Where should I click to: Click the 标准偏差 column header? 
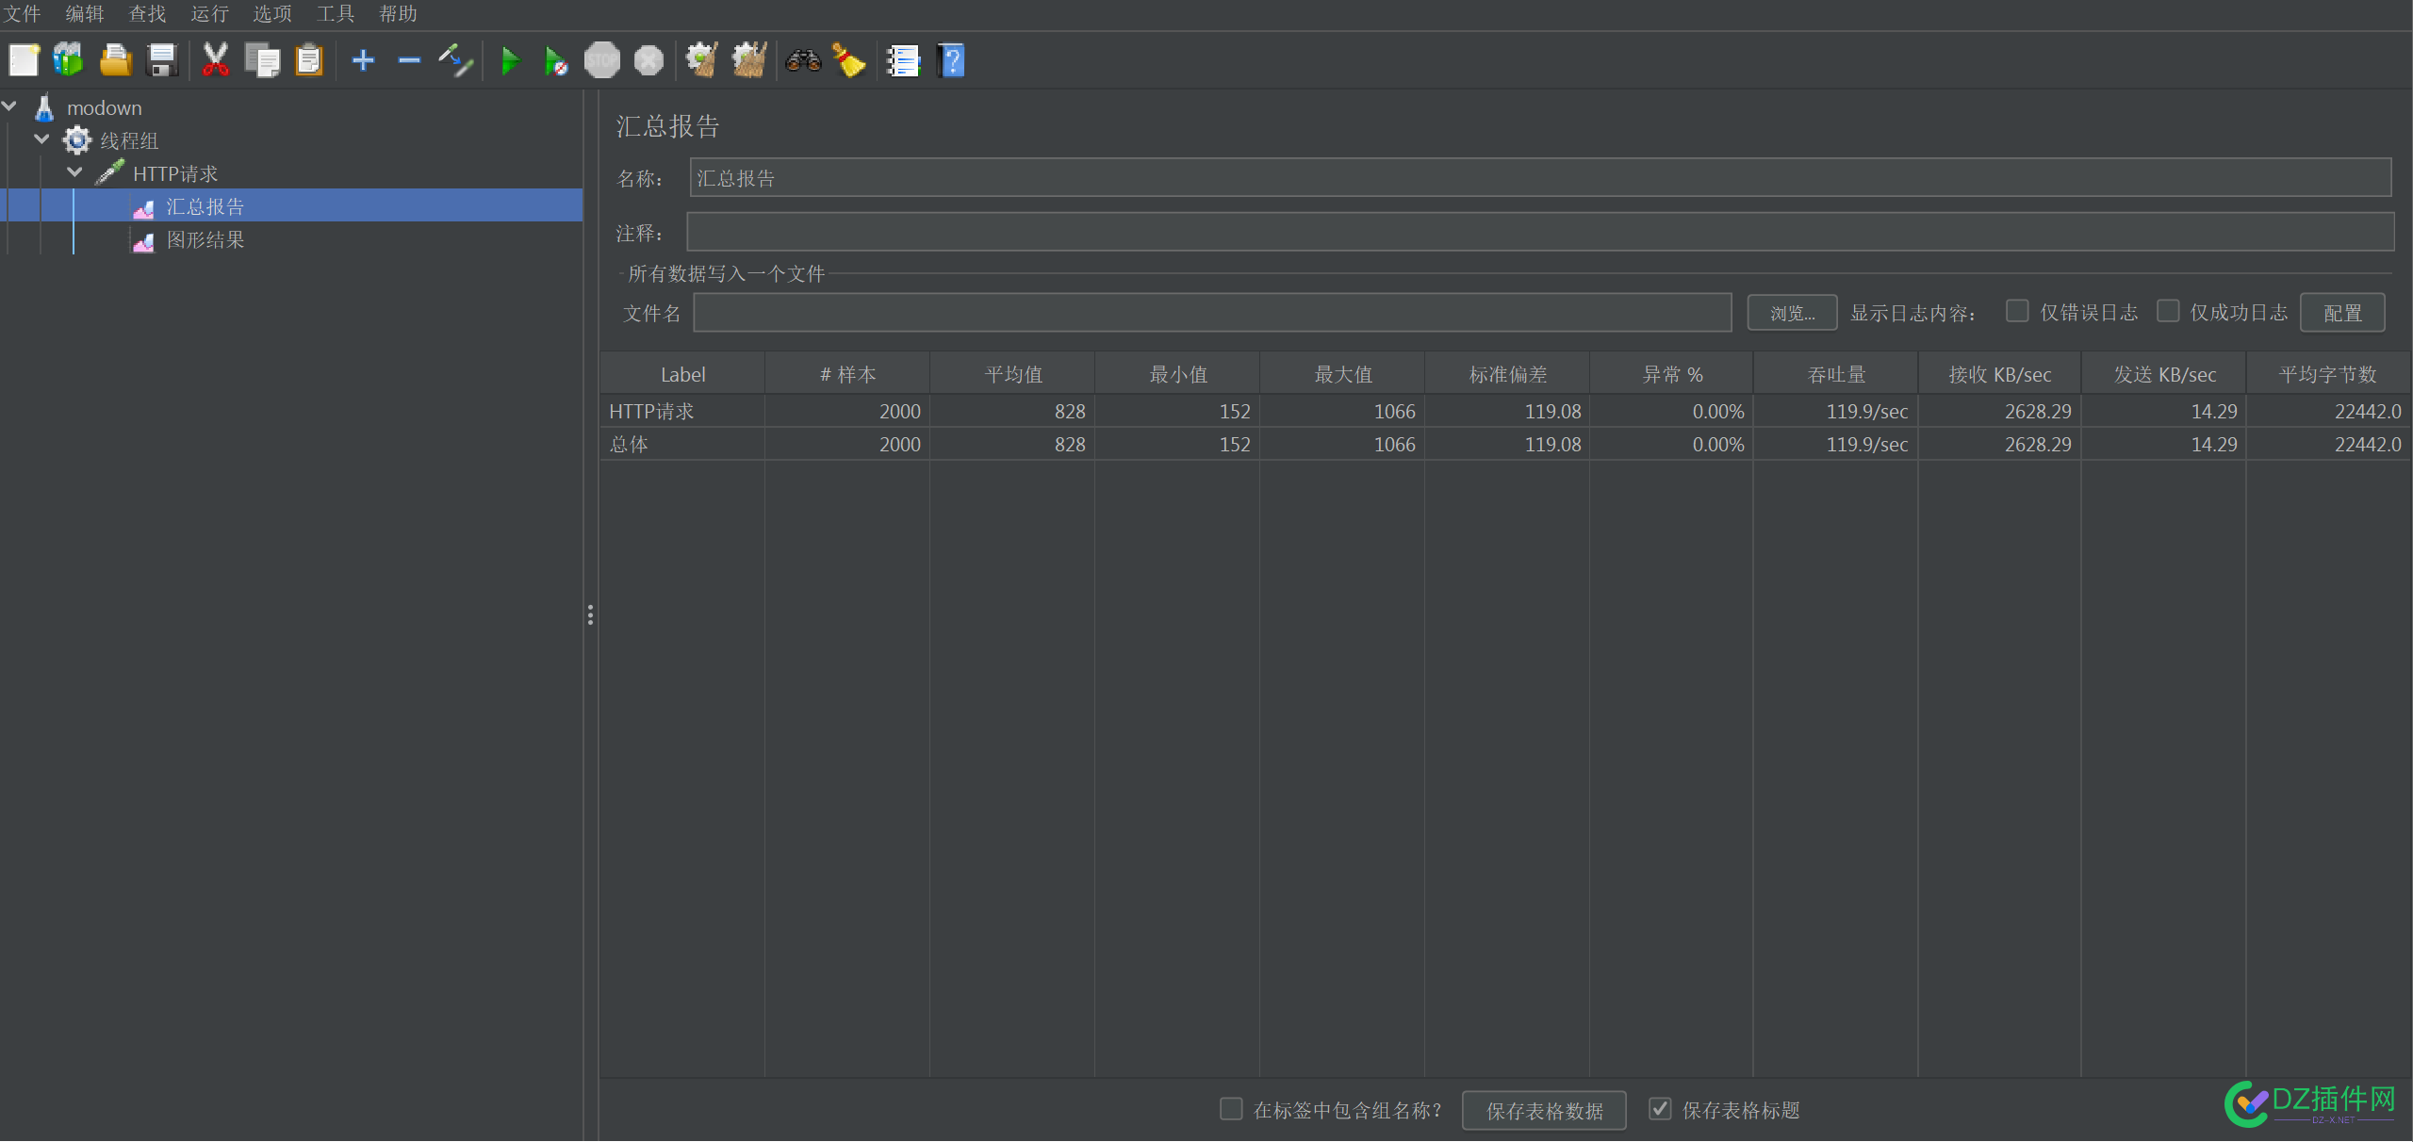click(x=1507, y=375)
